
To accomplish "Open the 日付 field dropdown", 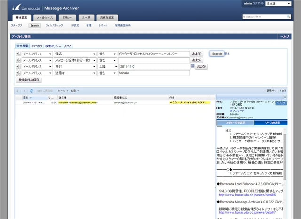I will 75,67.
